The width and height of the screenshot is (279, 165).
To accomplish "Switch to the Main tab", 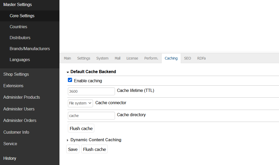I will [x=67, y=58].
